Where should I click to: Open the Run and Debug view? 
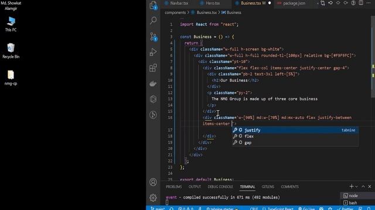[x=154, y=52]
